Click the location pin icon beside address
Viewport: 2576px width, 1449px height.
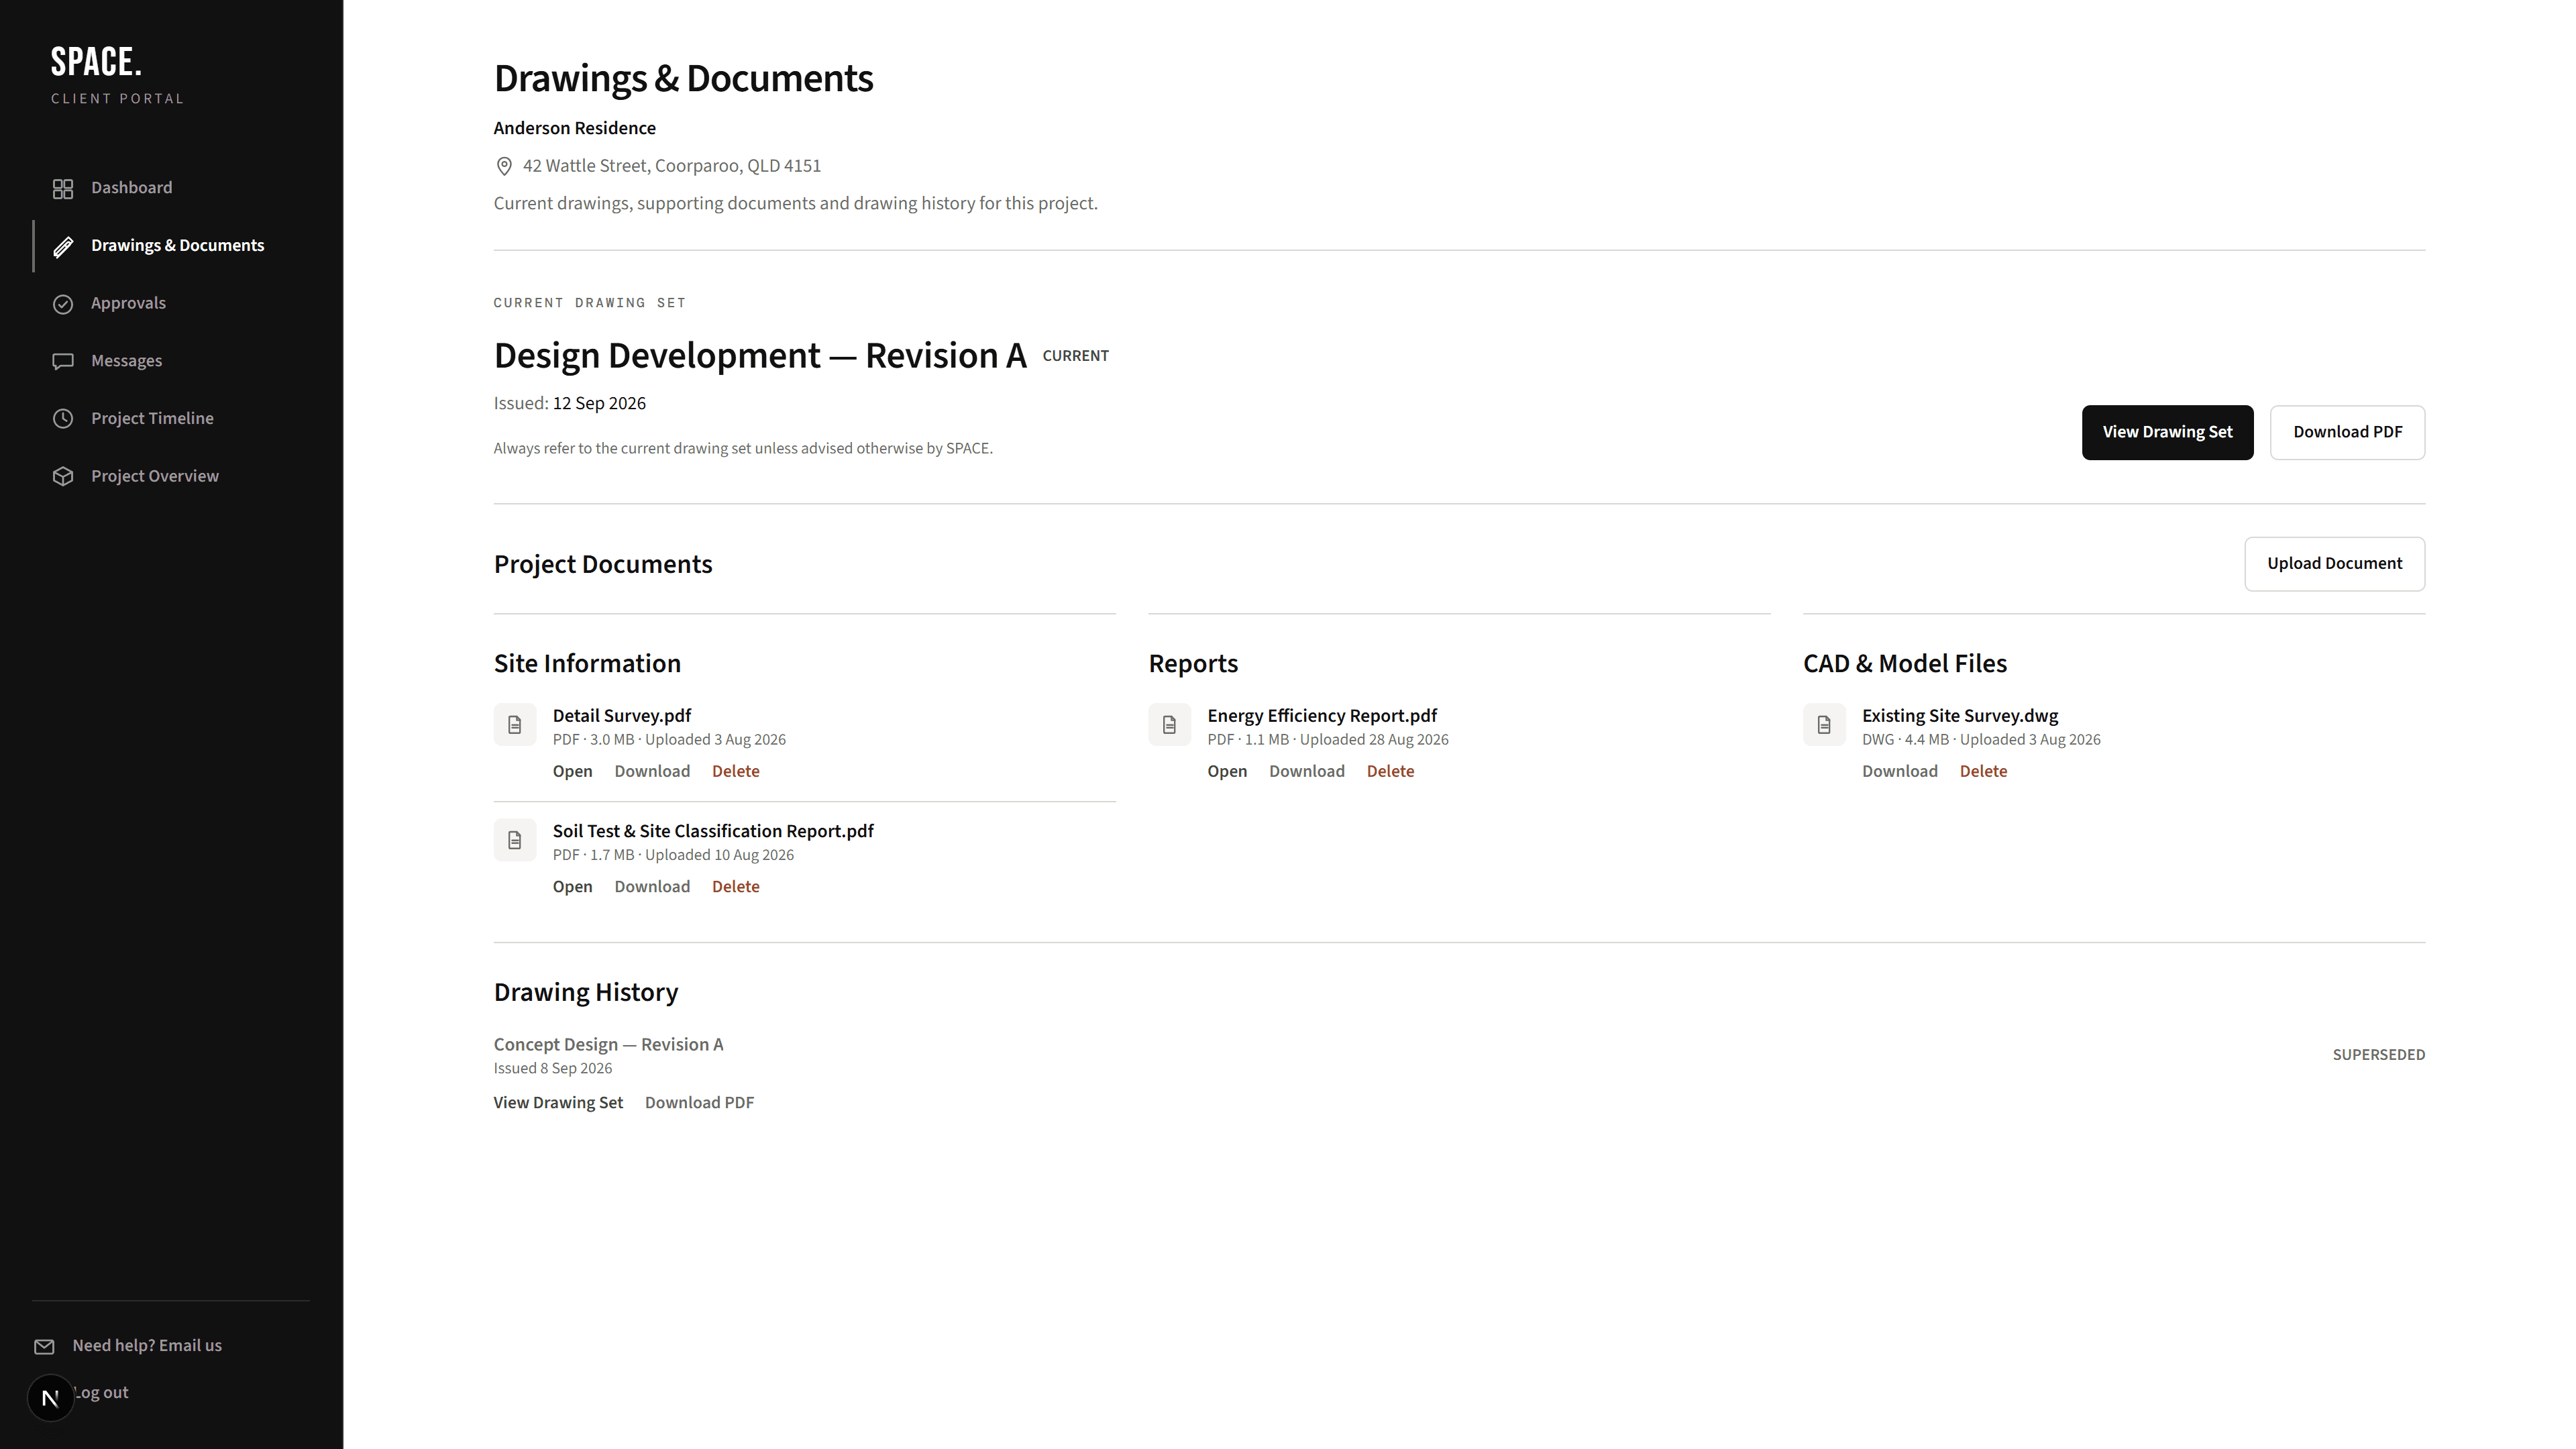click(x=504, y=166)
